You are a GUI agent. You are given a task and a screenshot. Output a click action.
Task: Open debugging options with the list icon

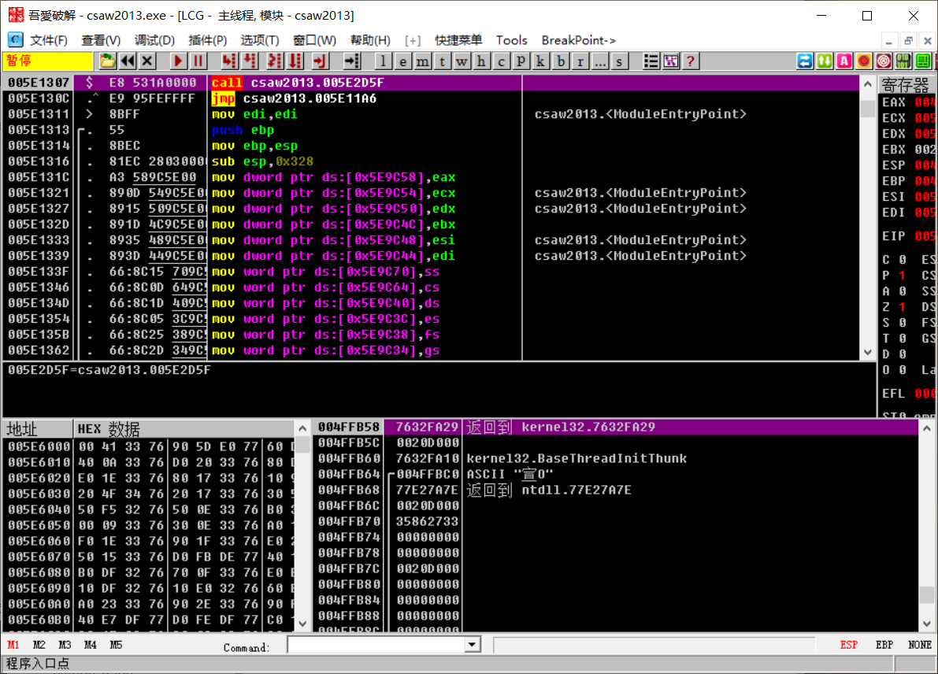[x=651, y=61]
